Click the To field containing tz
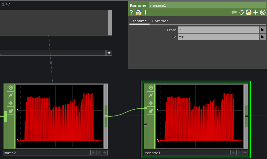Screen dimensions: 267x159 click(x=218, y=37)
